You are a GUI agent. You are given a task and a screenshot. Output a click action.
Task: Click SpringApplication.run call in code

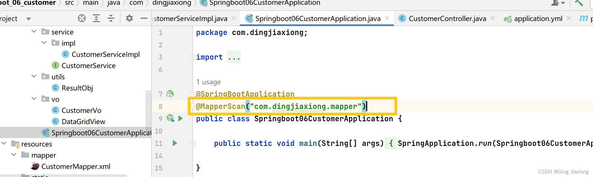pos(445,143)
